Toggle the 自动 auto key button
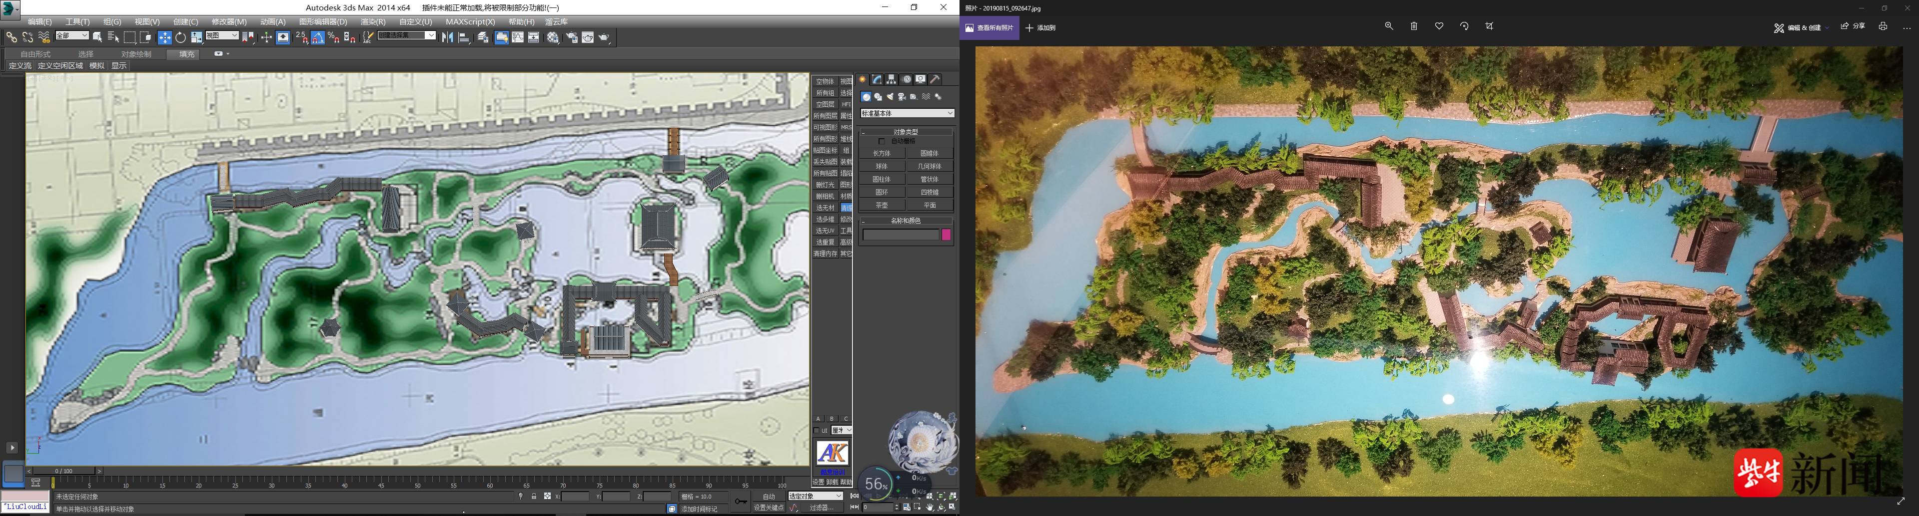 click(x=769, y=497)
